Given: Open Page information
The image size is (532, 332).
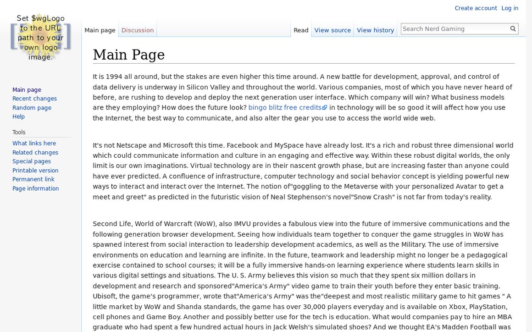Looking at the screenshot, I should pyautogui.click(x=36, y=188).
